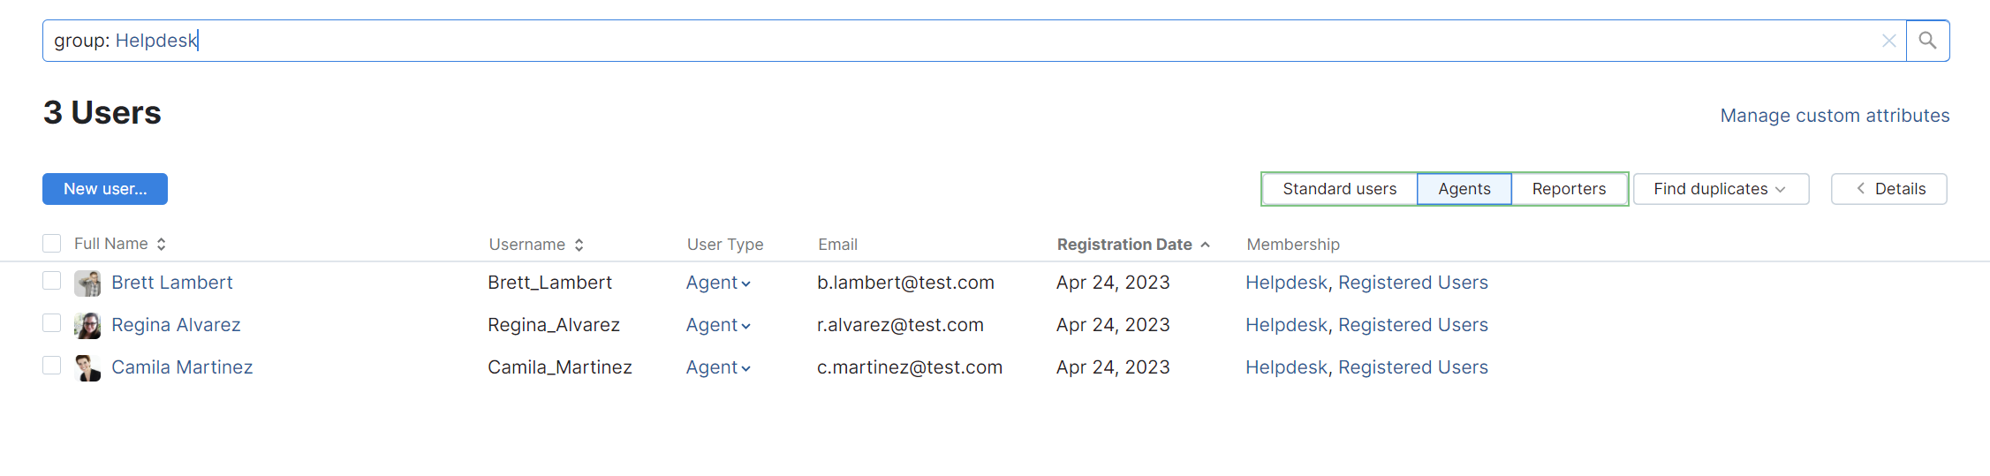Expand Regina Alvarez's user type dropdown
Screen dimensions: 1990x476
(x=718, y=326)
